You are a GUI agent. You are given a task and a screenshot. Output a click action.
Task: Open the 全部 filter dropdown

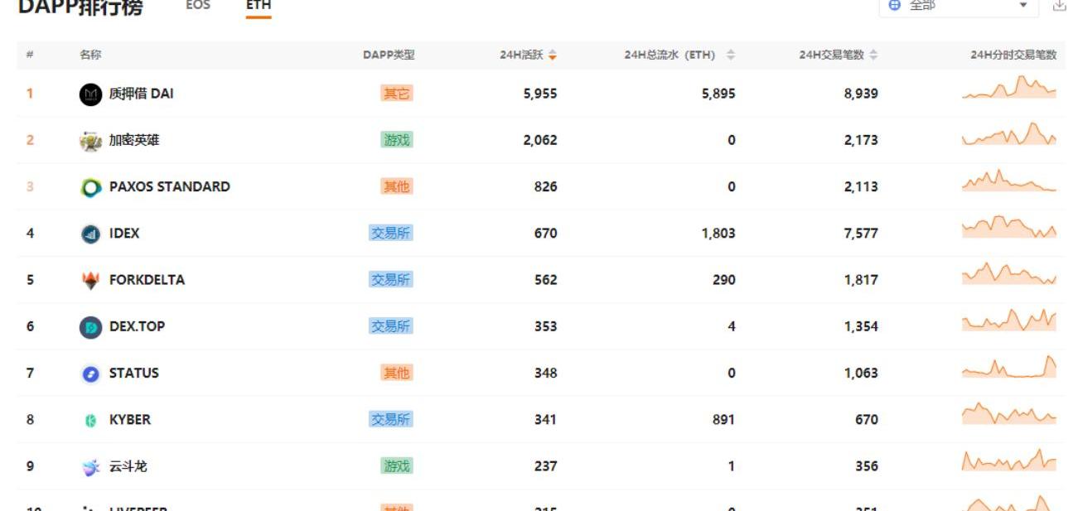coord(959,6)
